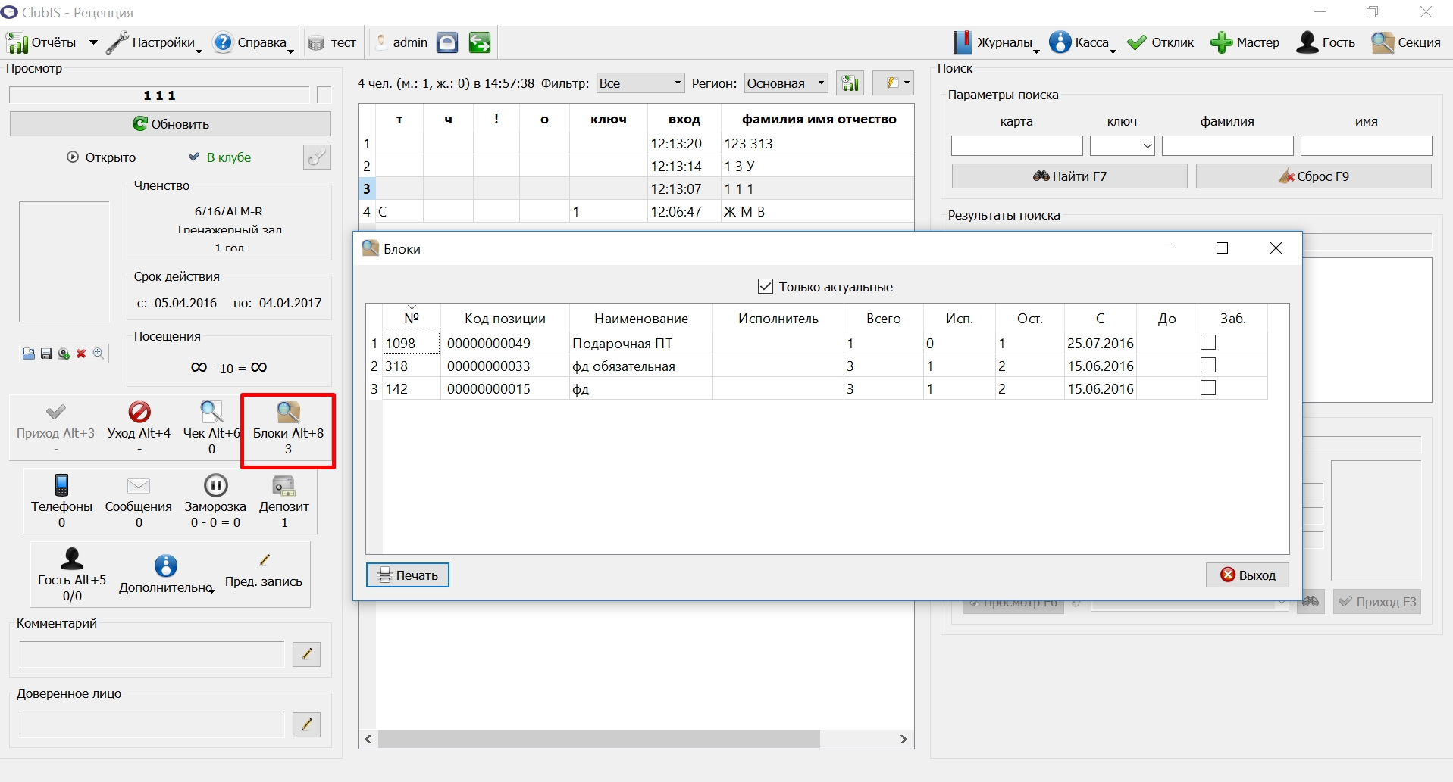Click the zoom photo magnifier icon
1453x782 pixels.
click(x=99, y=354)
